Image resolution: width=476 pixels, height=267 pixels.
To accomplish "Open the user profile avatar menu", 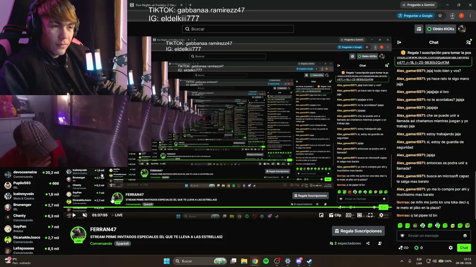I will (462, 29).
